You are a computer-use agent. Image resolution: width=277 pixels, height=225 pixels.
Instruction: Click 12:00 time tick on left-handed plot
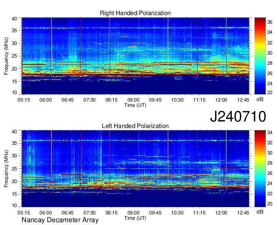click(221, 213)
